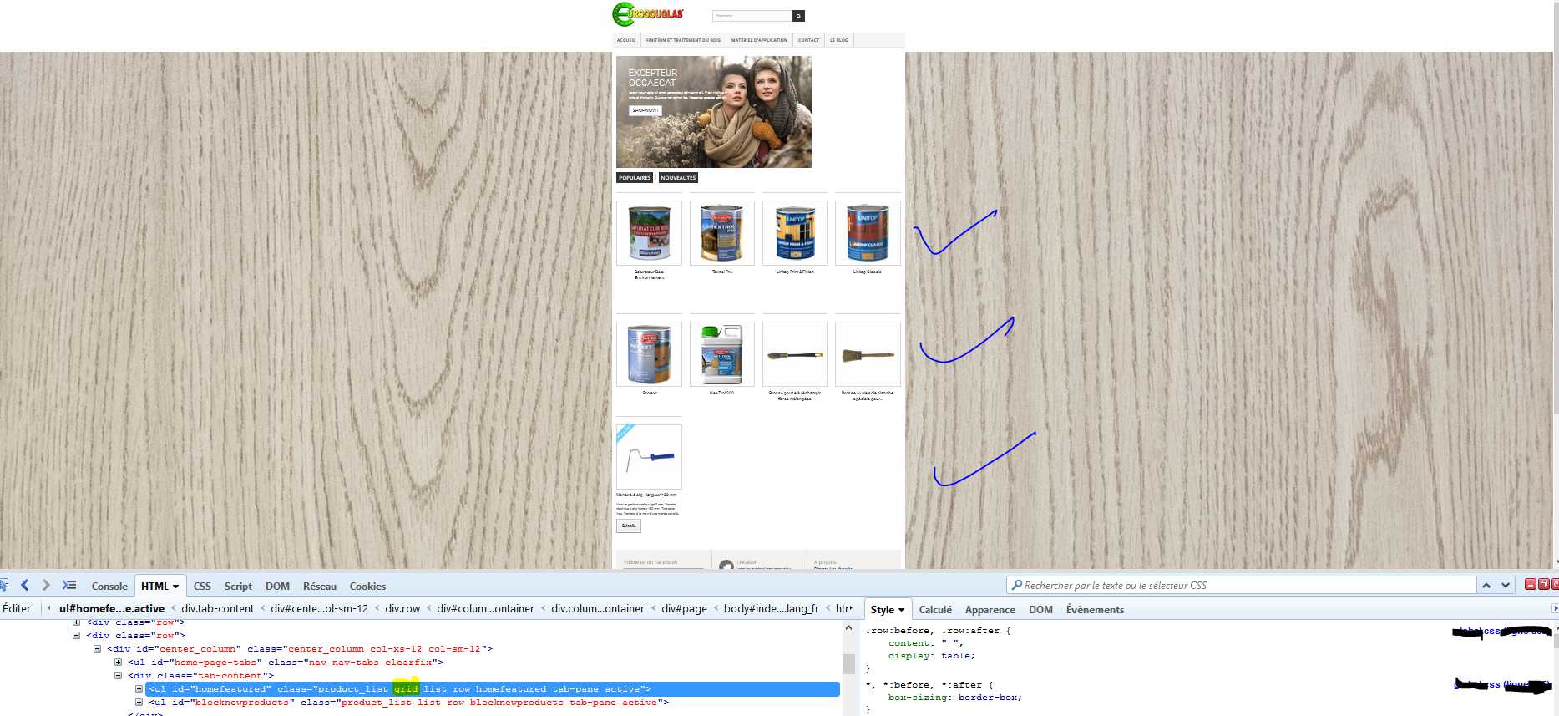Select the homefeatured ul HTML line

tap(493, 689)
